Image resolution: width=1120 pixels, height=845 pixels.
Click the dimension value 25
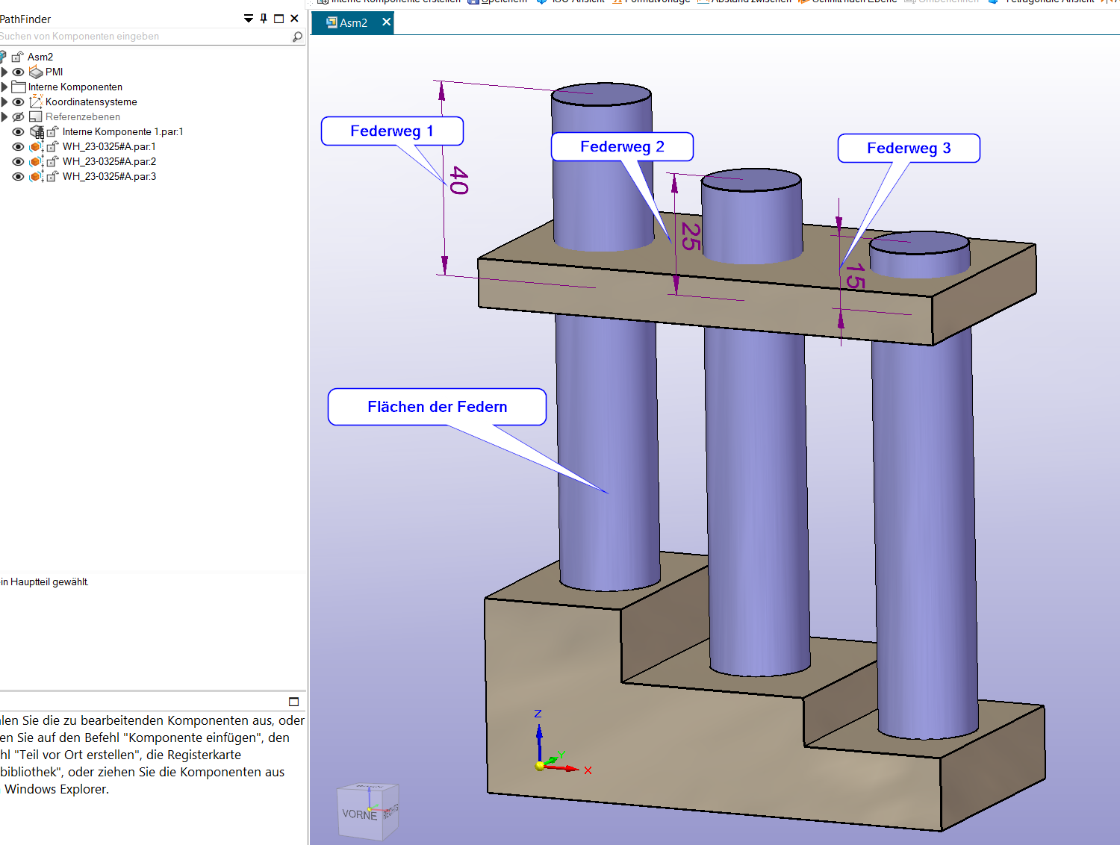691,237
